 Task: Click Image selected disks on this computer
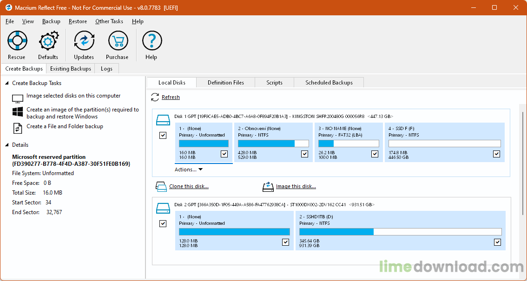73,96
